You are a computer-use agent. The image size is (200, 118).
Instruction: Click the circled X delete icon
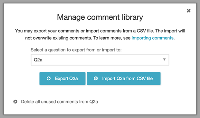click(x=15, y=102)
